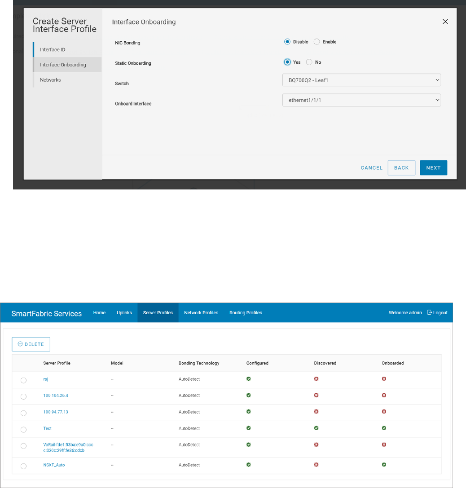Screen dimensions: 466x488
Task: Select the NSXT_Auto row radio button
Action: [x=23, y=466]
